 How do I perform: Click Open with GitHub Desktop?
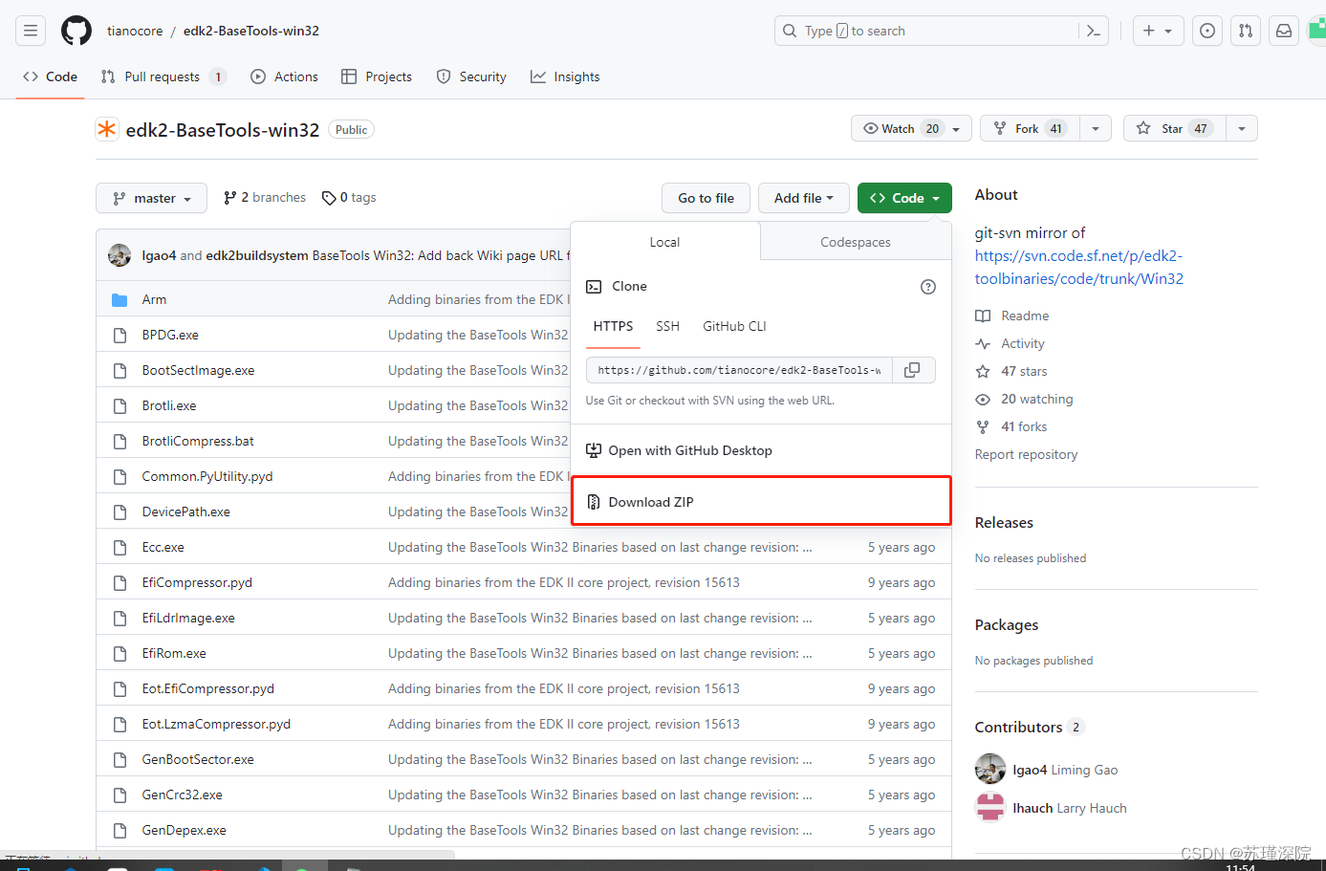point(761,450)
